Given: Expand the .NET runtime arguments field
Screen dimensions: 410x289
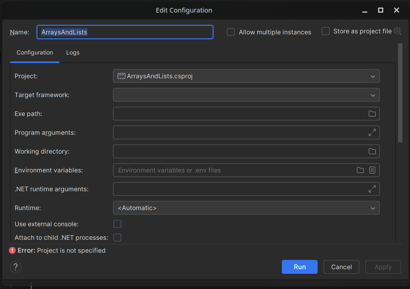Looking at the screenshot, I should tap(372, 189).
